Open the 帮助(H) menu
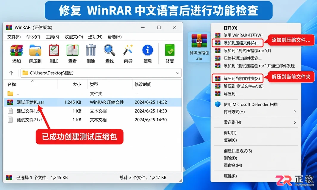The height and width of the screenshot is (190, 317). [x=115, y=37]
